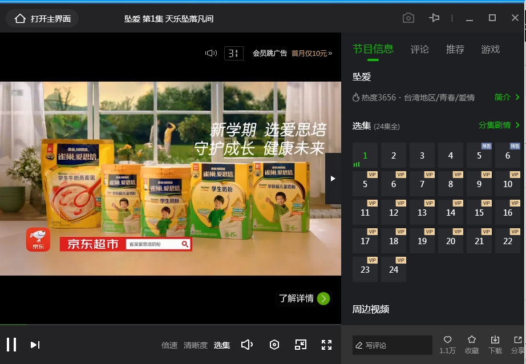This screenshot has height=364, width=526.
Task: Switch to the 游戏 tab
Action: [x=491, y=49]
